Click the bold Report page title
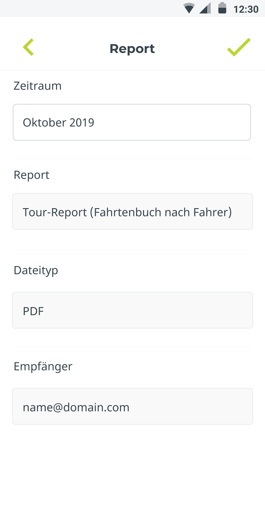This screenshot has height=530, width=265. click(132, 49)
